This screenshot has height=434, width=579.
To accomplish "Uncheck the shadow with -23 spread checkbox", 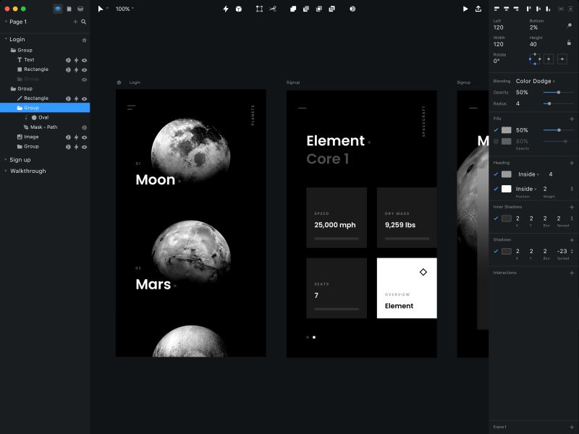I will (x=496, y=251).
